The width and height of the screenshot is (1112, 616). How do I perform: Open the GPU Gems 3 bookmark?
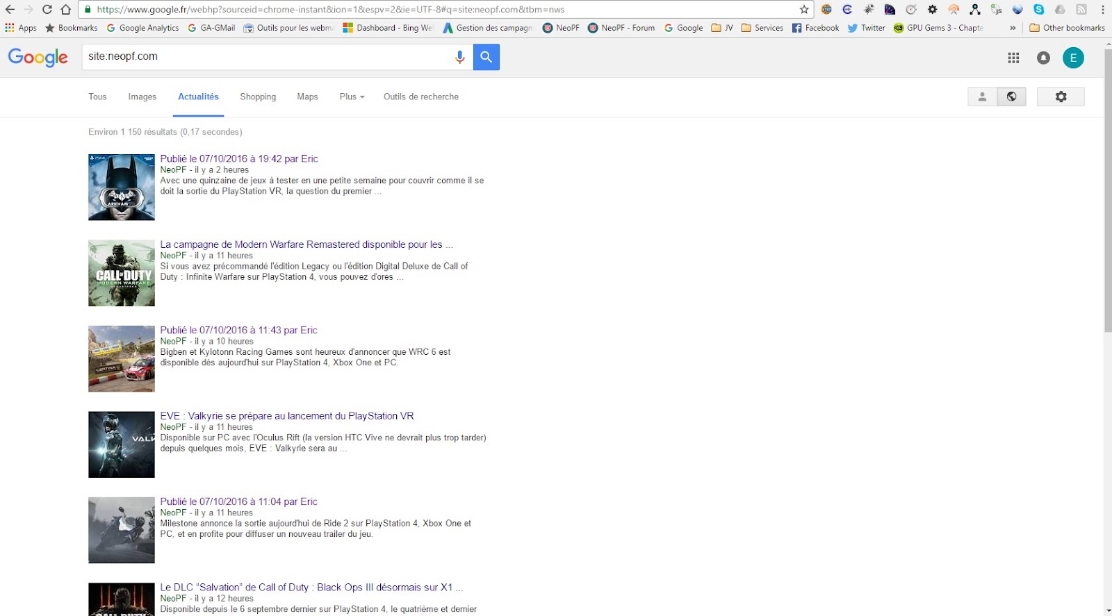[938, 28]
